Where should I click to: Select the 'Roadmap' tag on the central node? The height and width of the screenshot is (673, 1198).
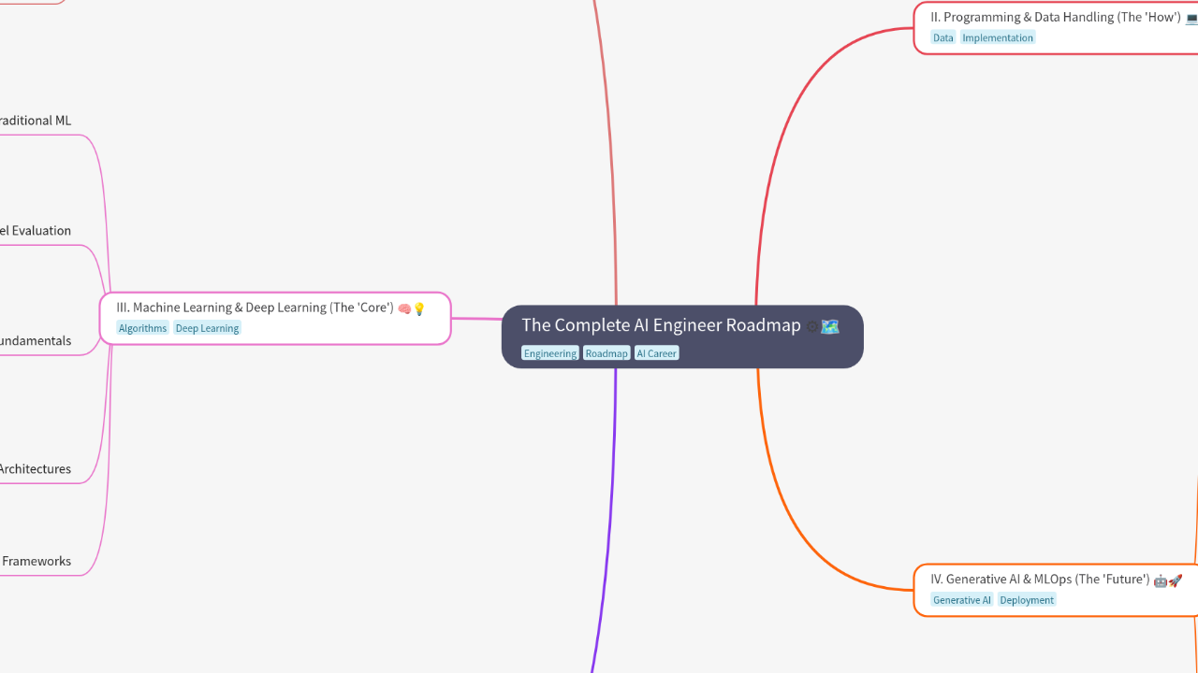point(606,353)
